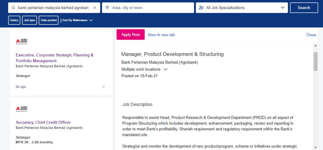Click the Posted on 18-Feb-21 text
Screen dimensions: 323x150
click(140, 76)
